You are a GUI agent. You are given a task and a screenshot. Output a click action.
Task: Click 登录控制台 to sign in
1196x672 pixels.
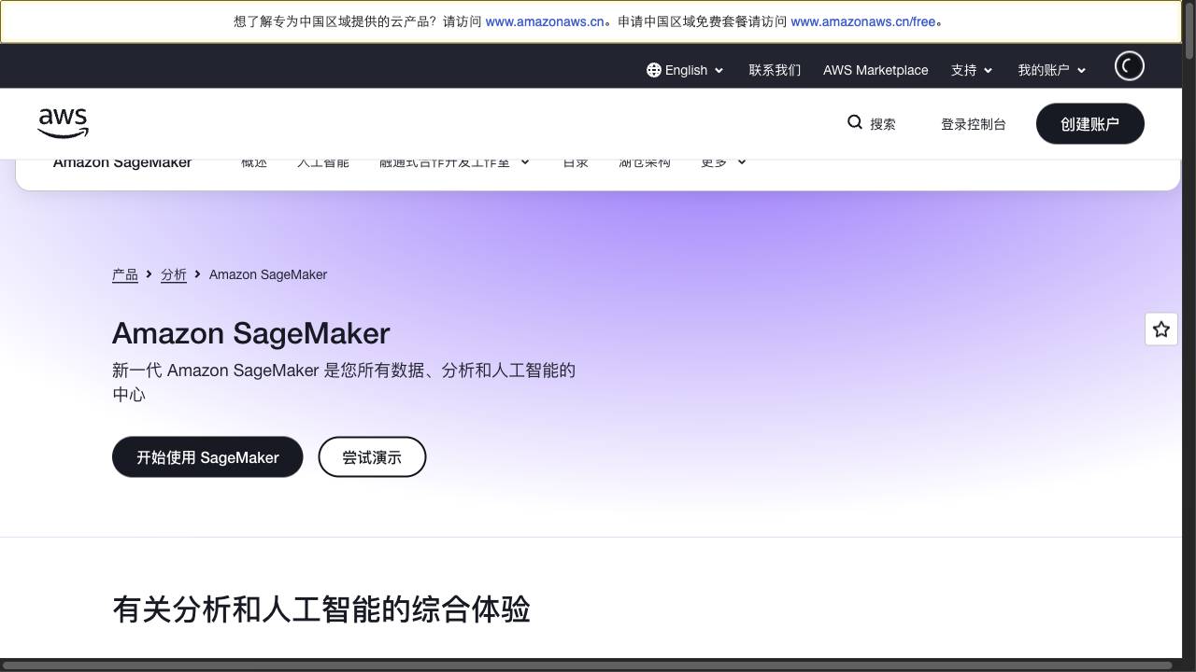tap(974, 124)
